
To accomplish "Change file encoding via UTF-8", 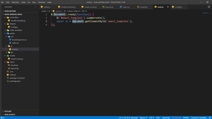I will click(151, 118).
